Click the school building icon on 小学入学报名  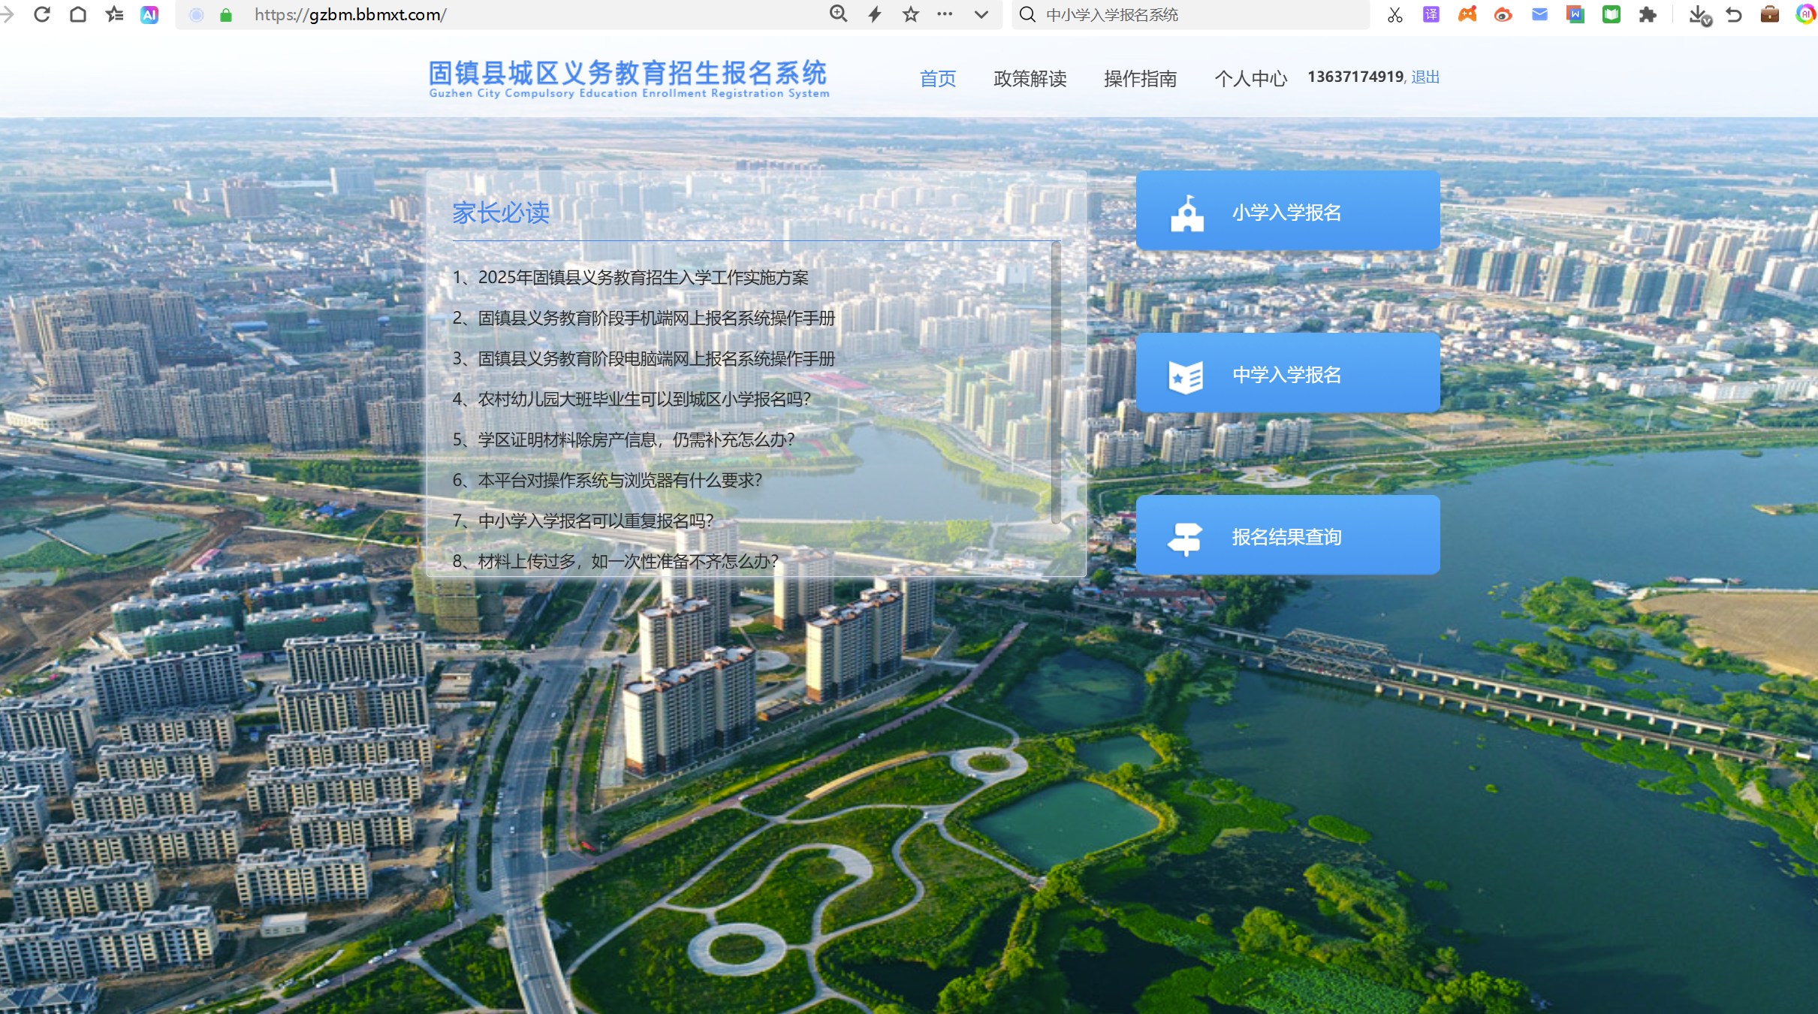point(1187,213)
